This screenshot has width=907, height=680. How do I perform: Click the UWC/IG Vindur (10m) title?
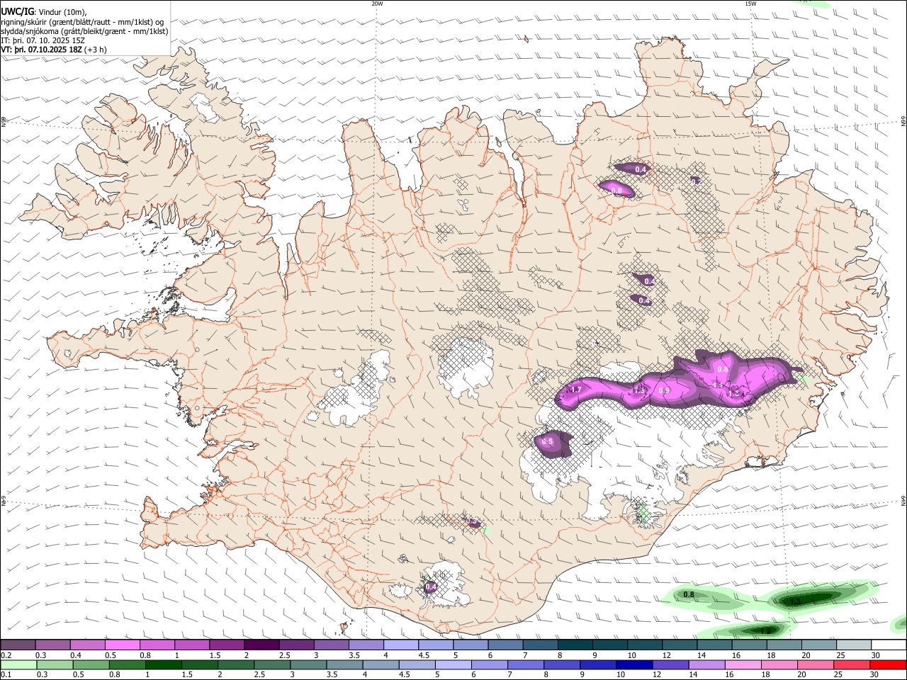click(x=44, y=11)
